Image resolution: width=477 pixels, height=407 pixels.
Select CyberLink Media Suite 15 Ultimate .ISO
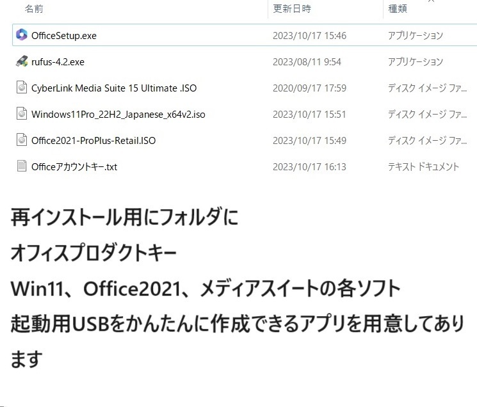pyautogui.click(x=114, y=88)
